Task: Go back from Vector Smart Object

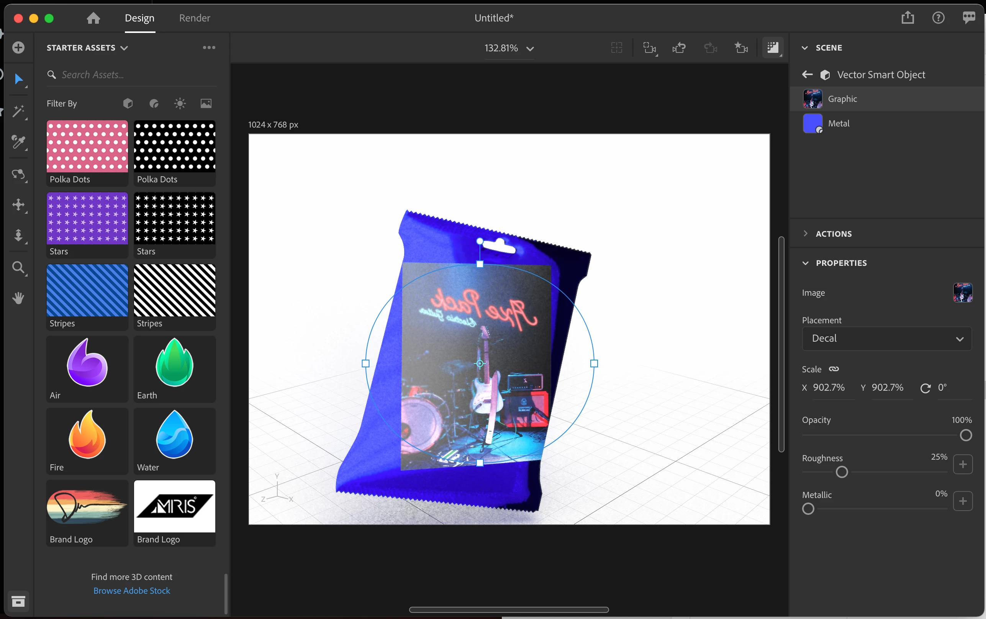Action: point(807,75)
